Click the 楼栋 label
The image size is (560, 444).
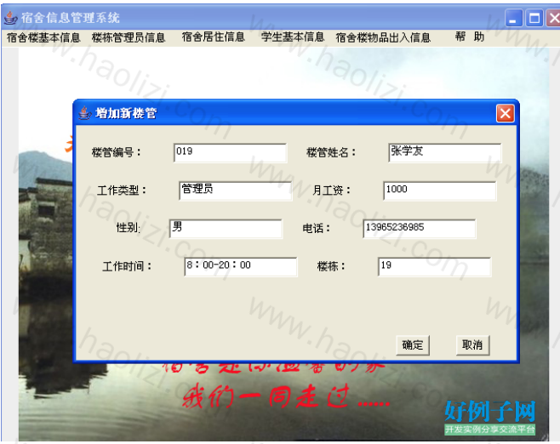[331, 266]
